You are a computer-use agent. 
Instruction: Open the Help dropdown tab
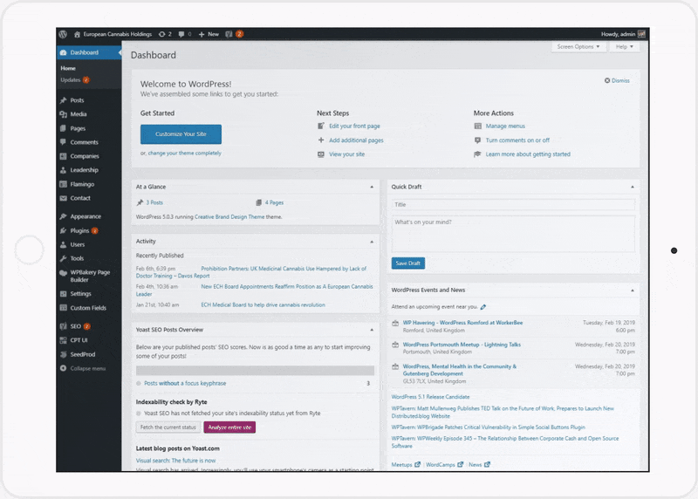pyautogui.click(x=624, y=47)
